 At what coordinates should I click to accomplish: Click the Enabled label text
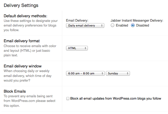122,25
